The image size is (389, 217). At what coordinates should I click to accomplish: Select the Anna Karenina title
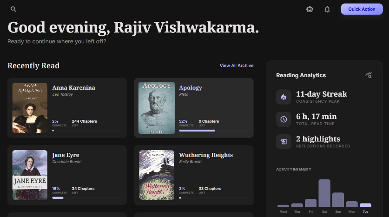point(74,88)
